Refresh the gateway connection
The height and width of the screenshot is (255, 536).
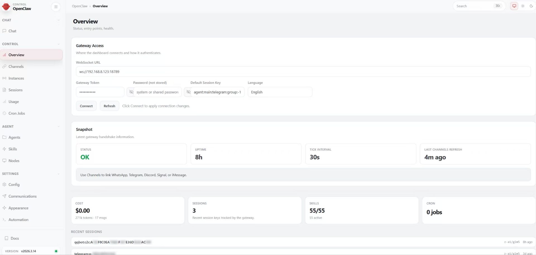[109, 106]
